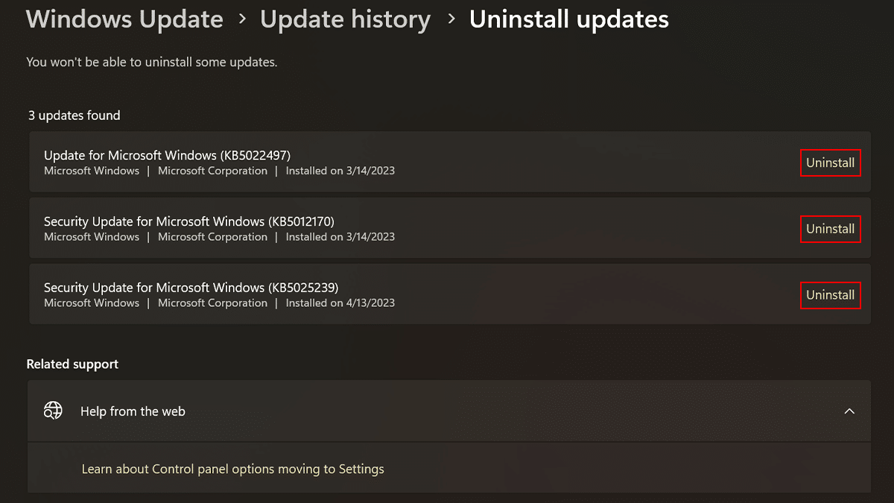This screenshot has width=894, height=503.
Task: Click the "You won't be able to uninstall" notice
Action: (151, 63)
